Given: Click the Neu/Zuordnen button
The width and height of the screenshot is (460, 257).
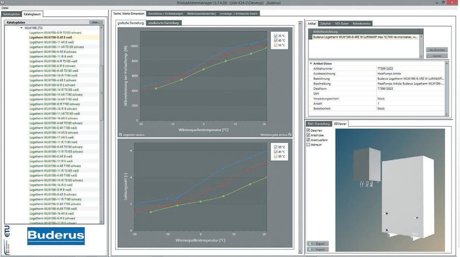Looking at the screenshot, I should tap(436, 50).
